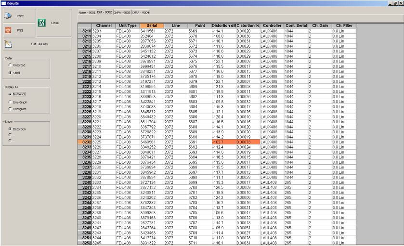Click the highlighted distortion percent 0.00073
Screen dimensions: 404x246
pyautogui.click(x=248, y=142)
